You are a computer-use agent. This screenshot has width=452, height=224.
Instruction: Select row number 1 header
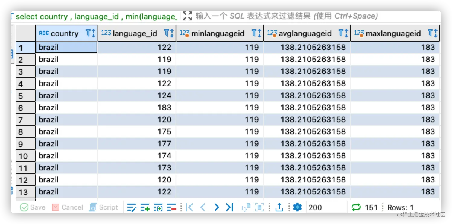(x=25, y=47)
